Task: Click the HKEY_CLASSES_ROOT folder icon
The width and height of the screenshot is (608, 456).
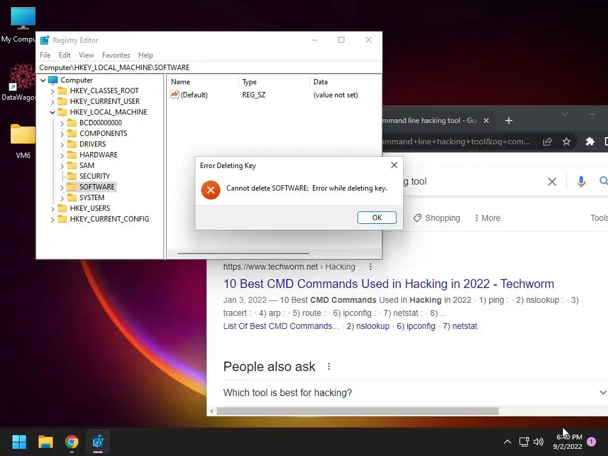Action: (62, 91)
